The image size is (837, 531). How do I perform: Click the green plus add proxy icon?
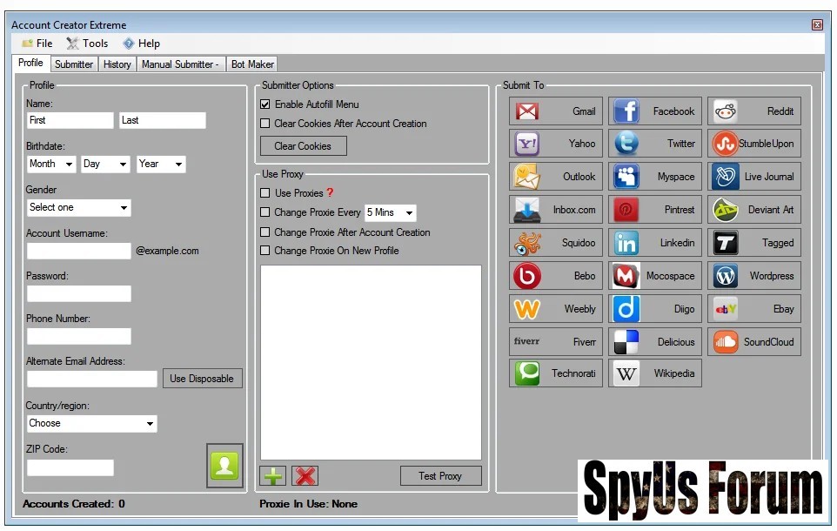click(x=273, y=476)
